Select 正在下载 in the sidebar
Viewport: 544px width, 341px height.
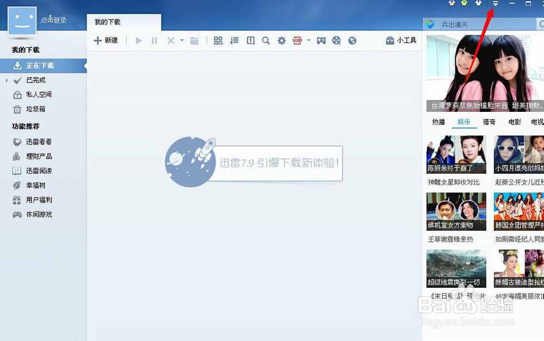coord(43,65)
